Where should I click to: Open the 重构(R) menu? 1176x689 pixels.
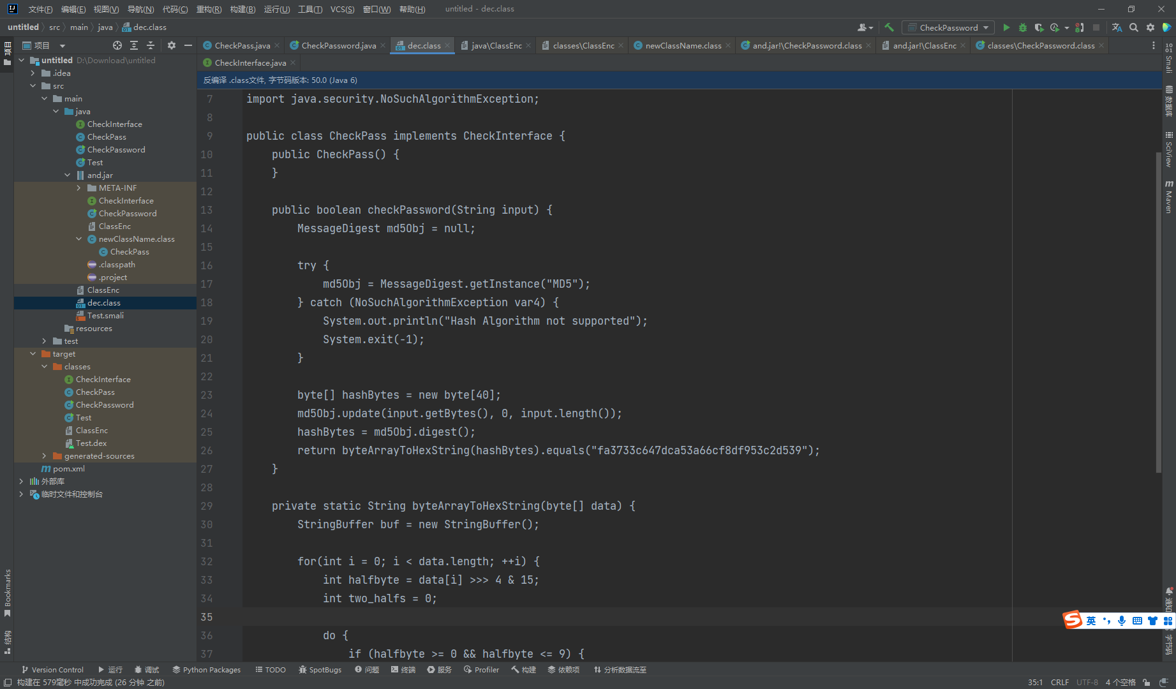(x=209, y=9)
